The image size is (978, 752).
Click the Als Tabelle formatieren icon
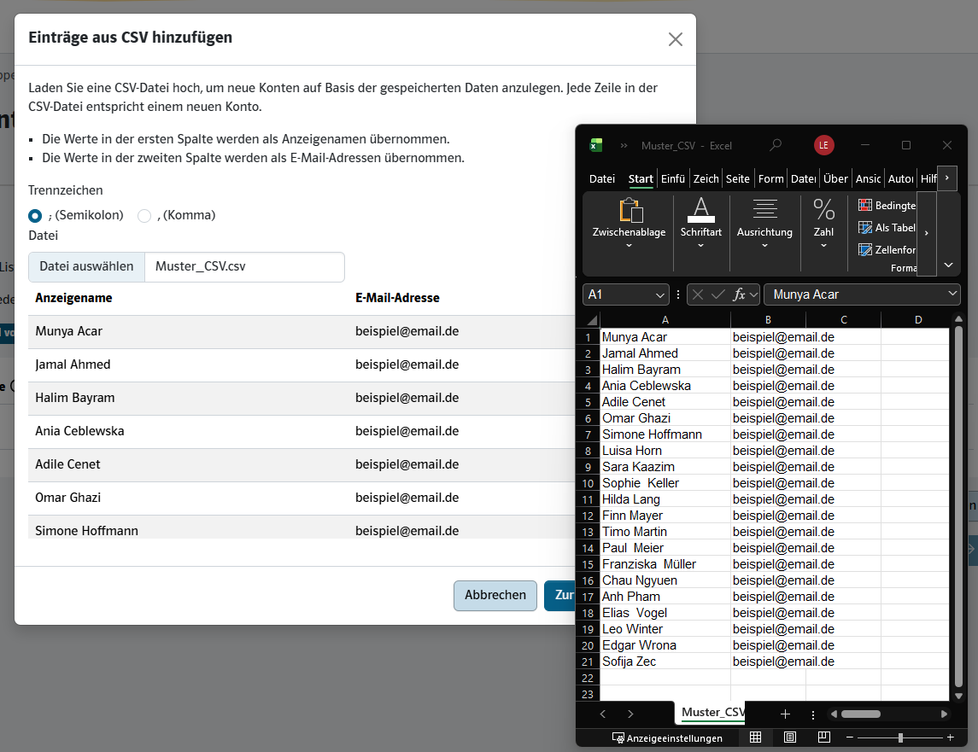[x=864, y=228]
